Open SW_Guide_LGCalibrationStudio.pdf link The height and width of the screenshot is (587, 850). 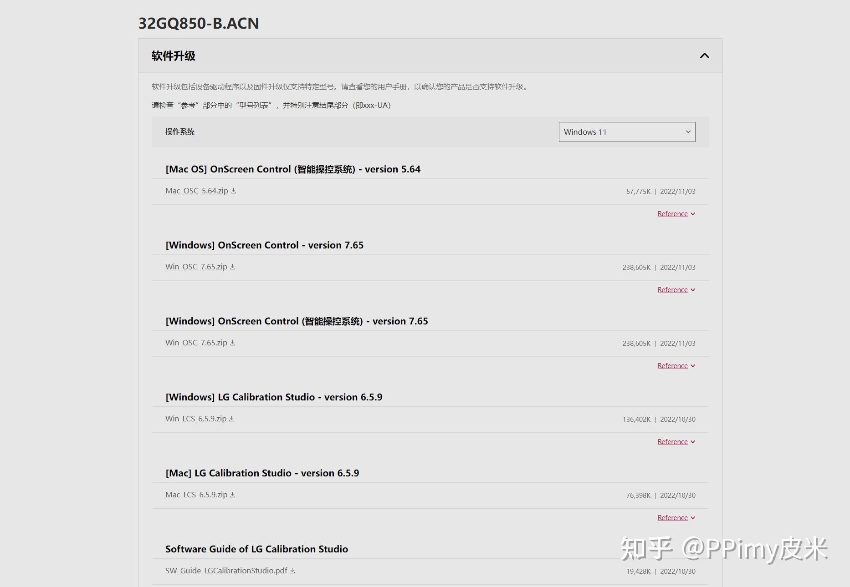click(x=226, y=571)
